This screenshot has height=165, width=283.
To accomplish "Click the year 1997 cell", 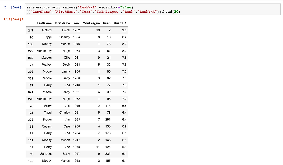I will 77,154.
